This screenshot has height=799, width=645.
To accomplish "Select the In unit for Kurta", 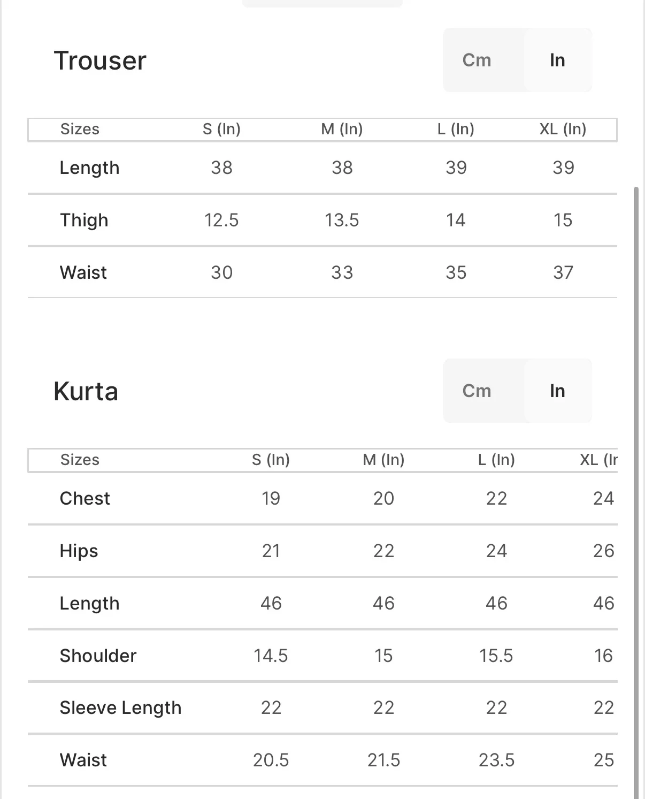I will (557, 391).
